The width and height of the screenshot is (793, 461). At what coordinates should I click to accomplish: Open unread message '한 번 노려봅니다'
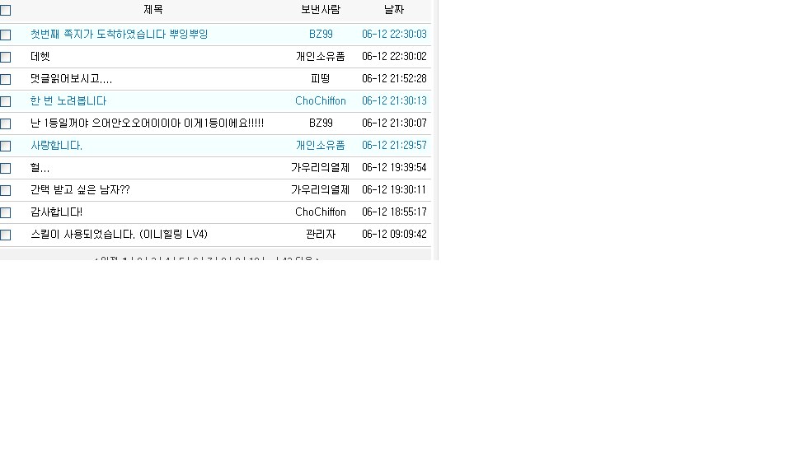[68, 101]
